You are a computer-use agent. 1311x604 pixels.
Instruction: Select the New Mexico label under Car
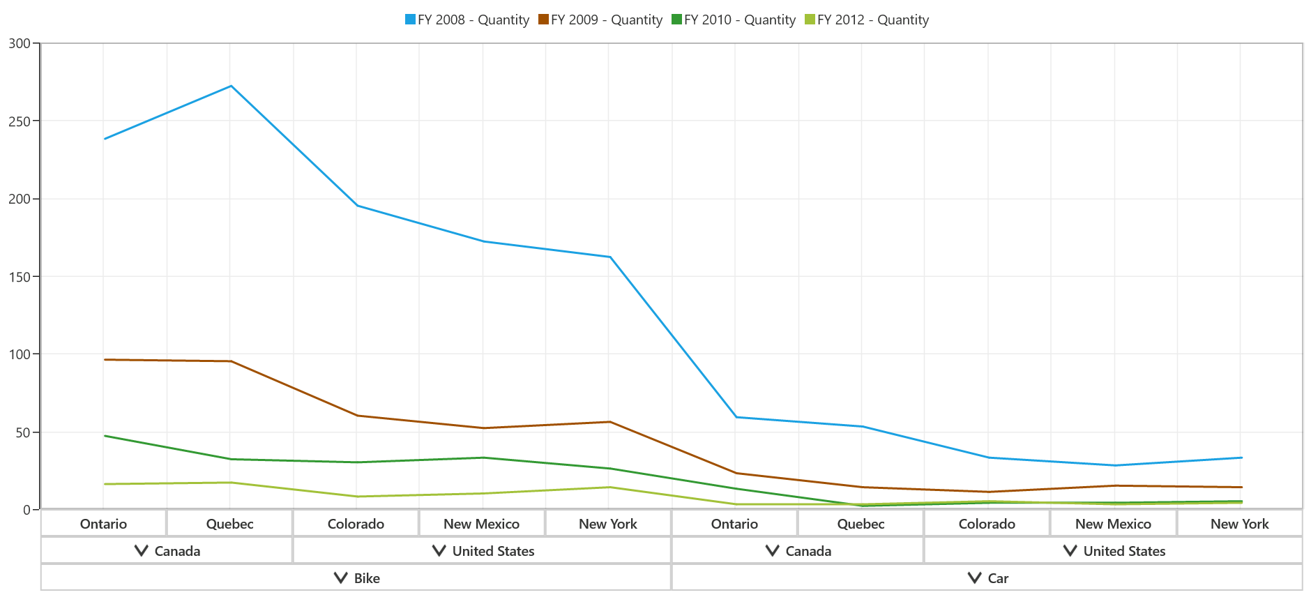coord(1113,524)
